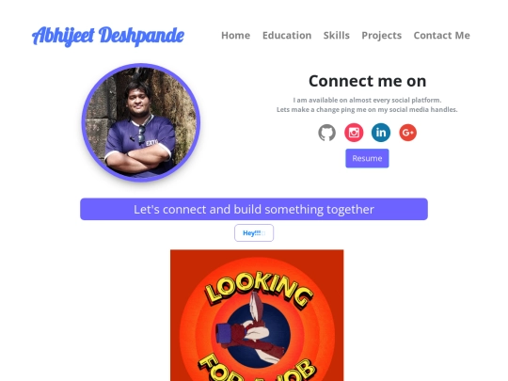Go to the Home nav item
This screenshot has height=381, width=508.
[235, 35]
